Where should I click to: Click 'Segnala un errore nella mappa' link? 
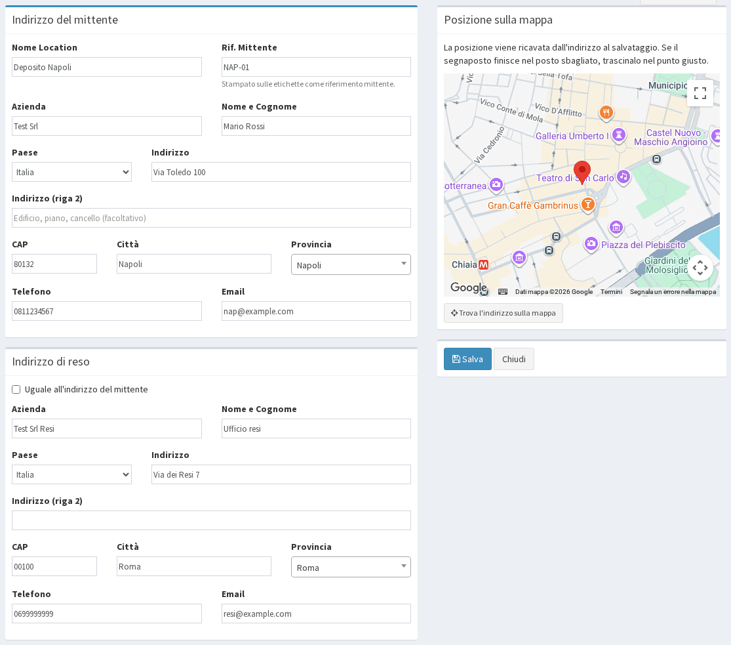point(673,292)
